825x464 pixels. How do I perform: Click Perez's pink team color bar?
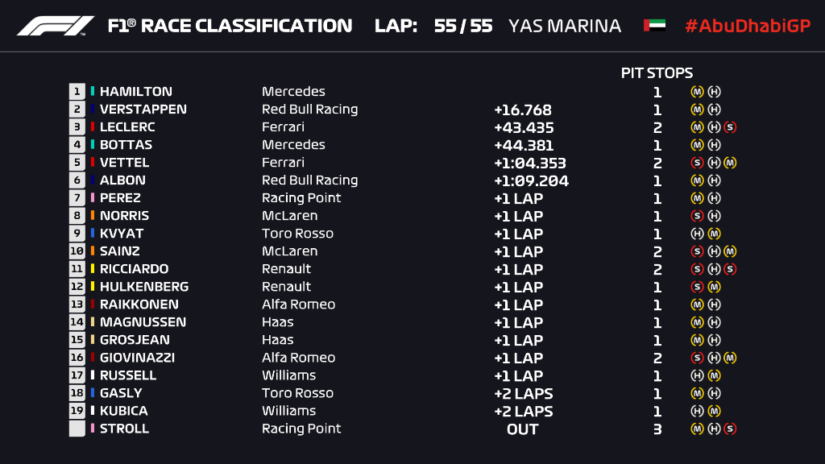click(93, 198)
